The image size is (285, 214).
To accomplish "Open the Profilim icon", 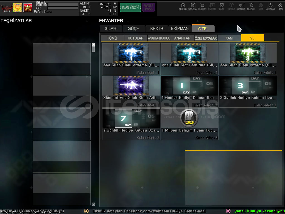I will (x=251, y=6).
